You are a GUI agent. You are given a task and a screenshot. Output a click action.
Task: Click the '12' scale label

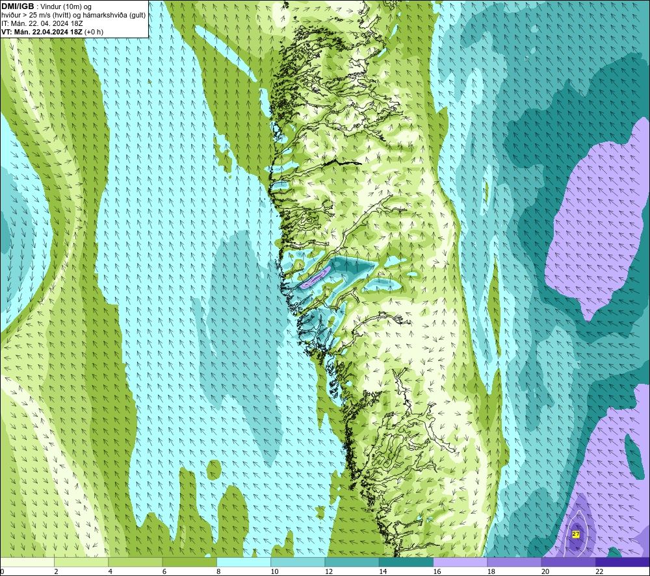click(x=329, y=571)
